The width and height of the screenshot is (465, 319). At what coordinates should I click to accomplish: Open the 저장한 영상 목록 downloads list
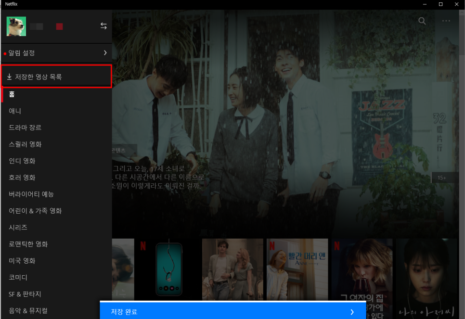tap(56, 77)
